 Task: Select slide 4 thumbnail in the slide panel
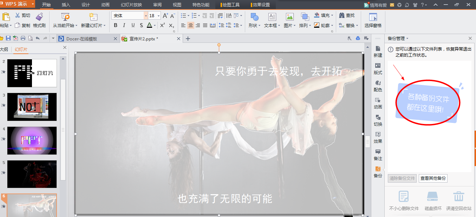(32, 140)
